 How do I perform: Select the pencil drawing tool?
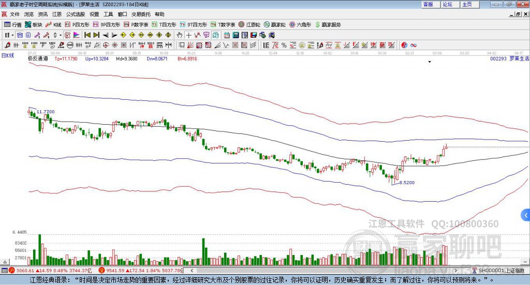tap(7, 45)
